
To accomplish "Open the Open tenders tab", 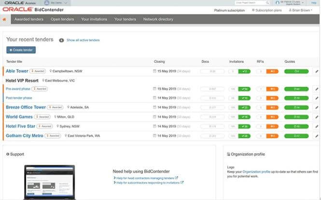I will (x=62, y=19).
